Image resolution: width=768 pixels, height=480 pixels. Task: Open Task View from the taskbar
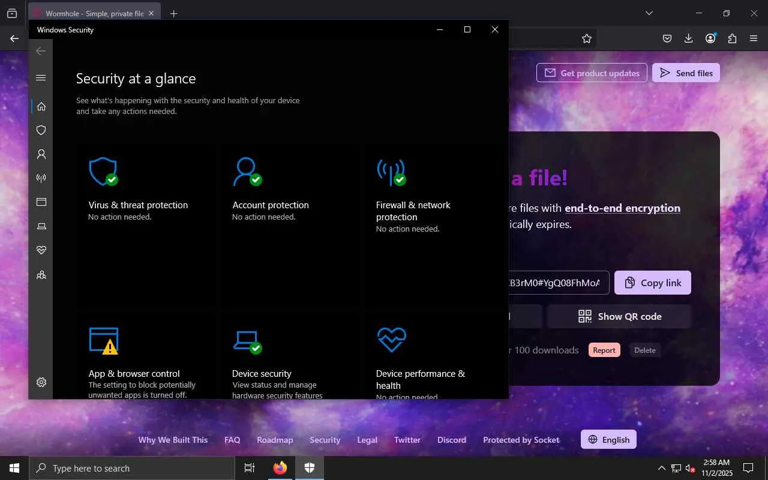(250, 468)
